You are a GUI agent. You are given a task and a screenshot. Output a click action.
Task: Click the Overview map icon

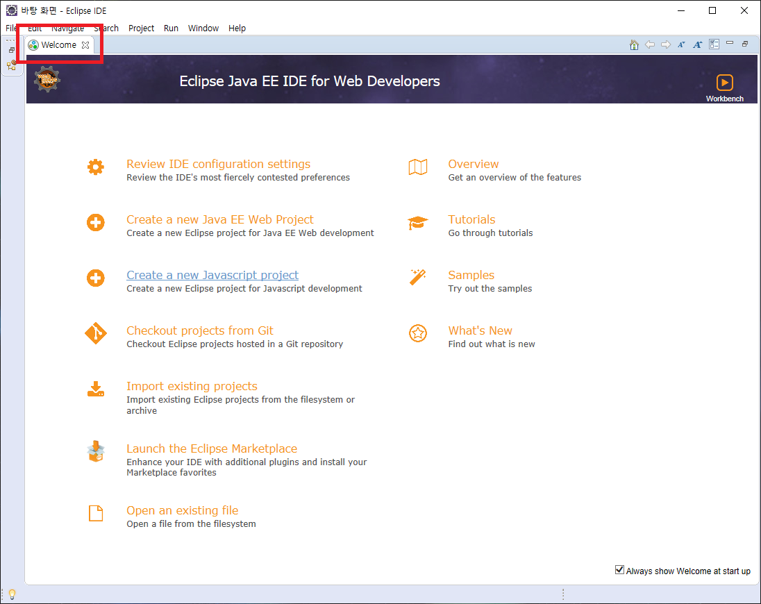tap(418, 167)
